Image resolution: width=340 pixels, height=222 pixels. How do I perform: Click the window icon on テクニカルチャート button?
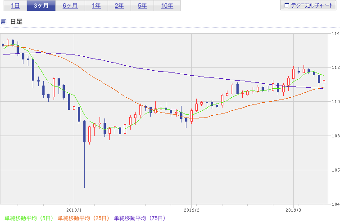(286, 5)
